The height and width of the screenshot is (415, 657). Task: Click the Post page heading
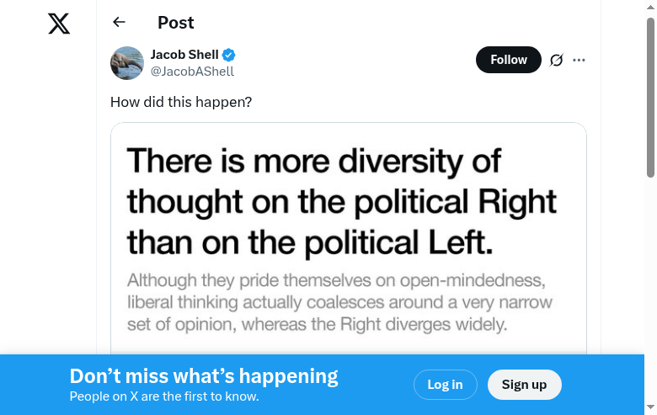[x=176, y=23]
